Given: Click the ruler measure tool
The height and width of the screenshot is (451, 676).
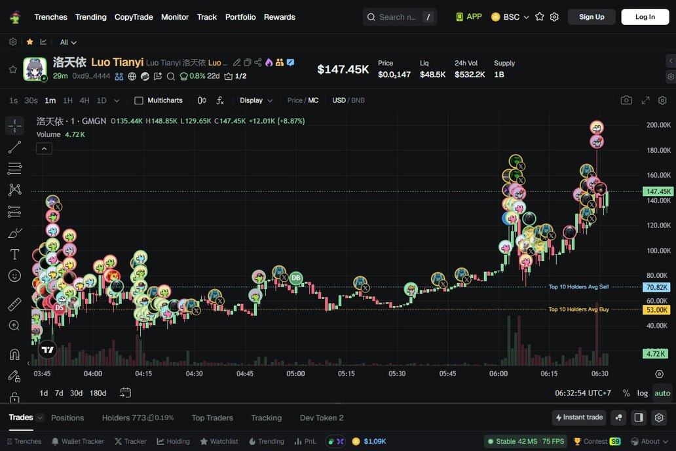Looking at the screenshot, I should 14,304.
